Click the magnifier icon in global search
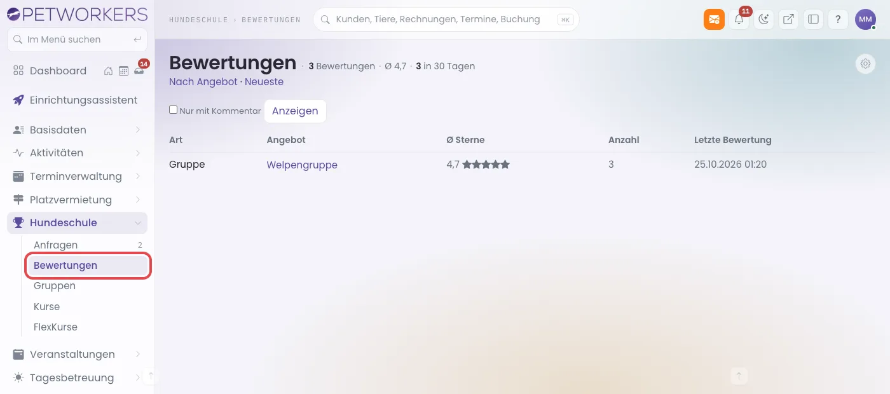Image resolution: width=890 pixels, height=394 pixels. 325,20
